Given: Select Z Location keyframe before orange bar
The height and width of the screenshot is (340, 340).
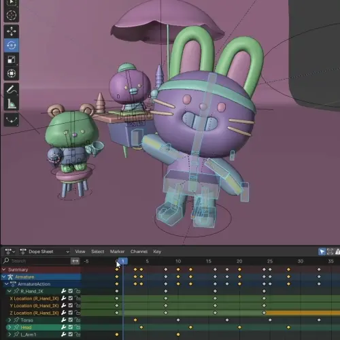Looking at the screenshot, I should click(x=264, y=313).
